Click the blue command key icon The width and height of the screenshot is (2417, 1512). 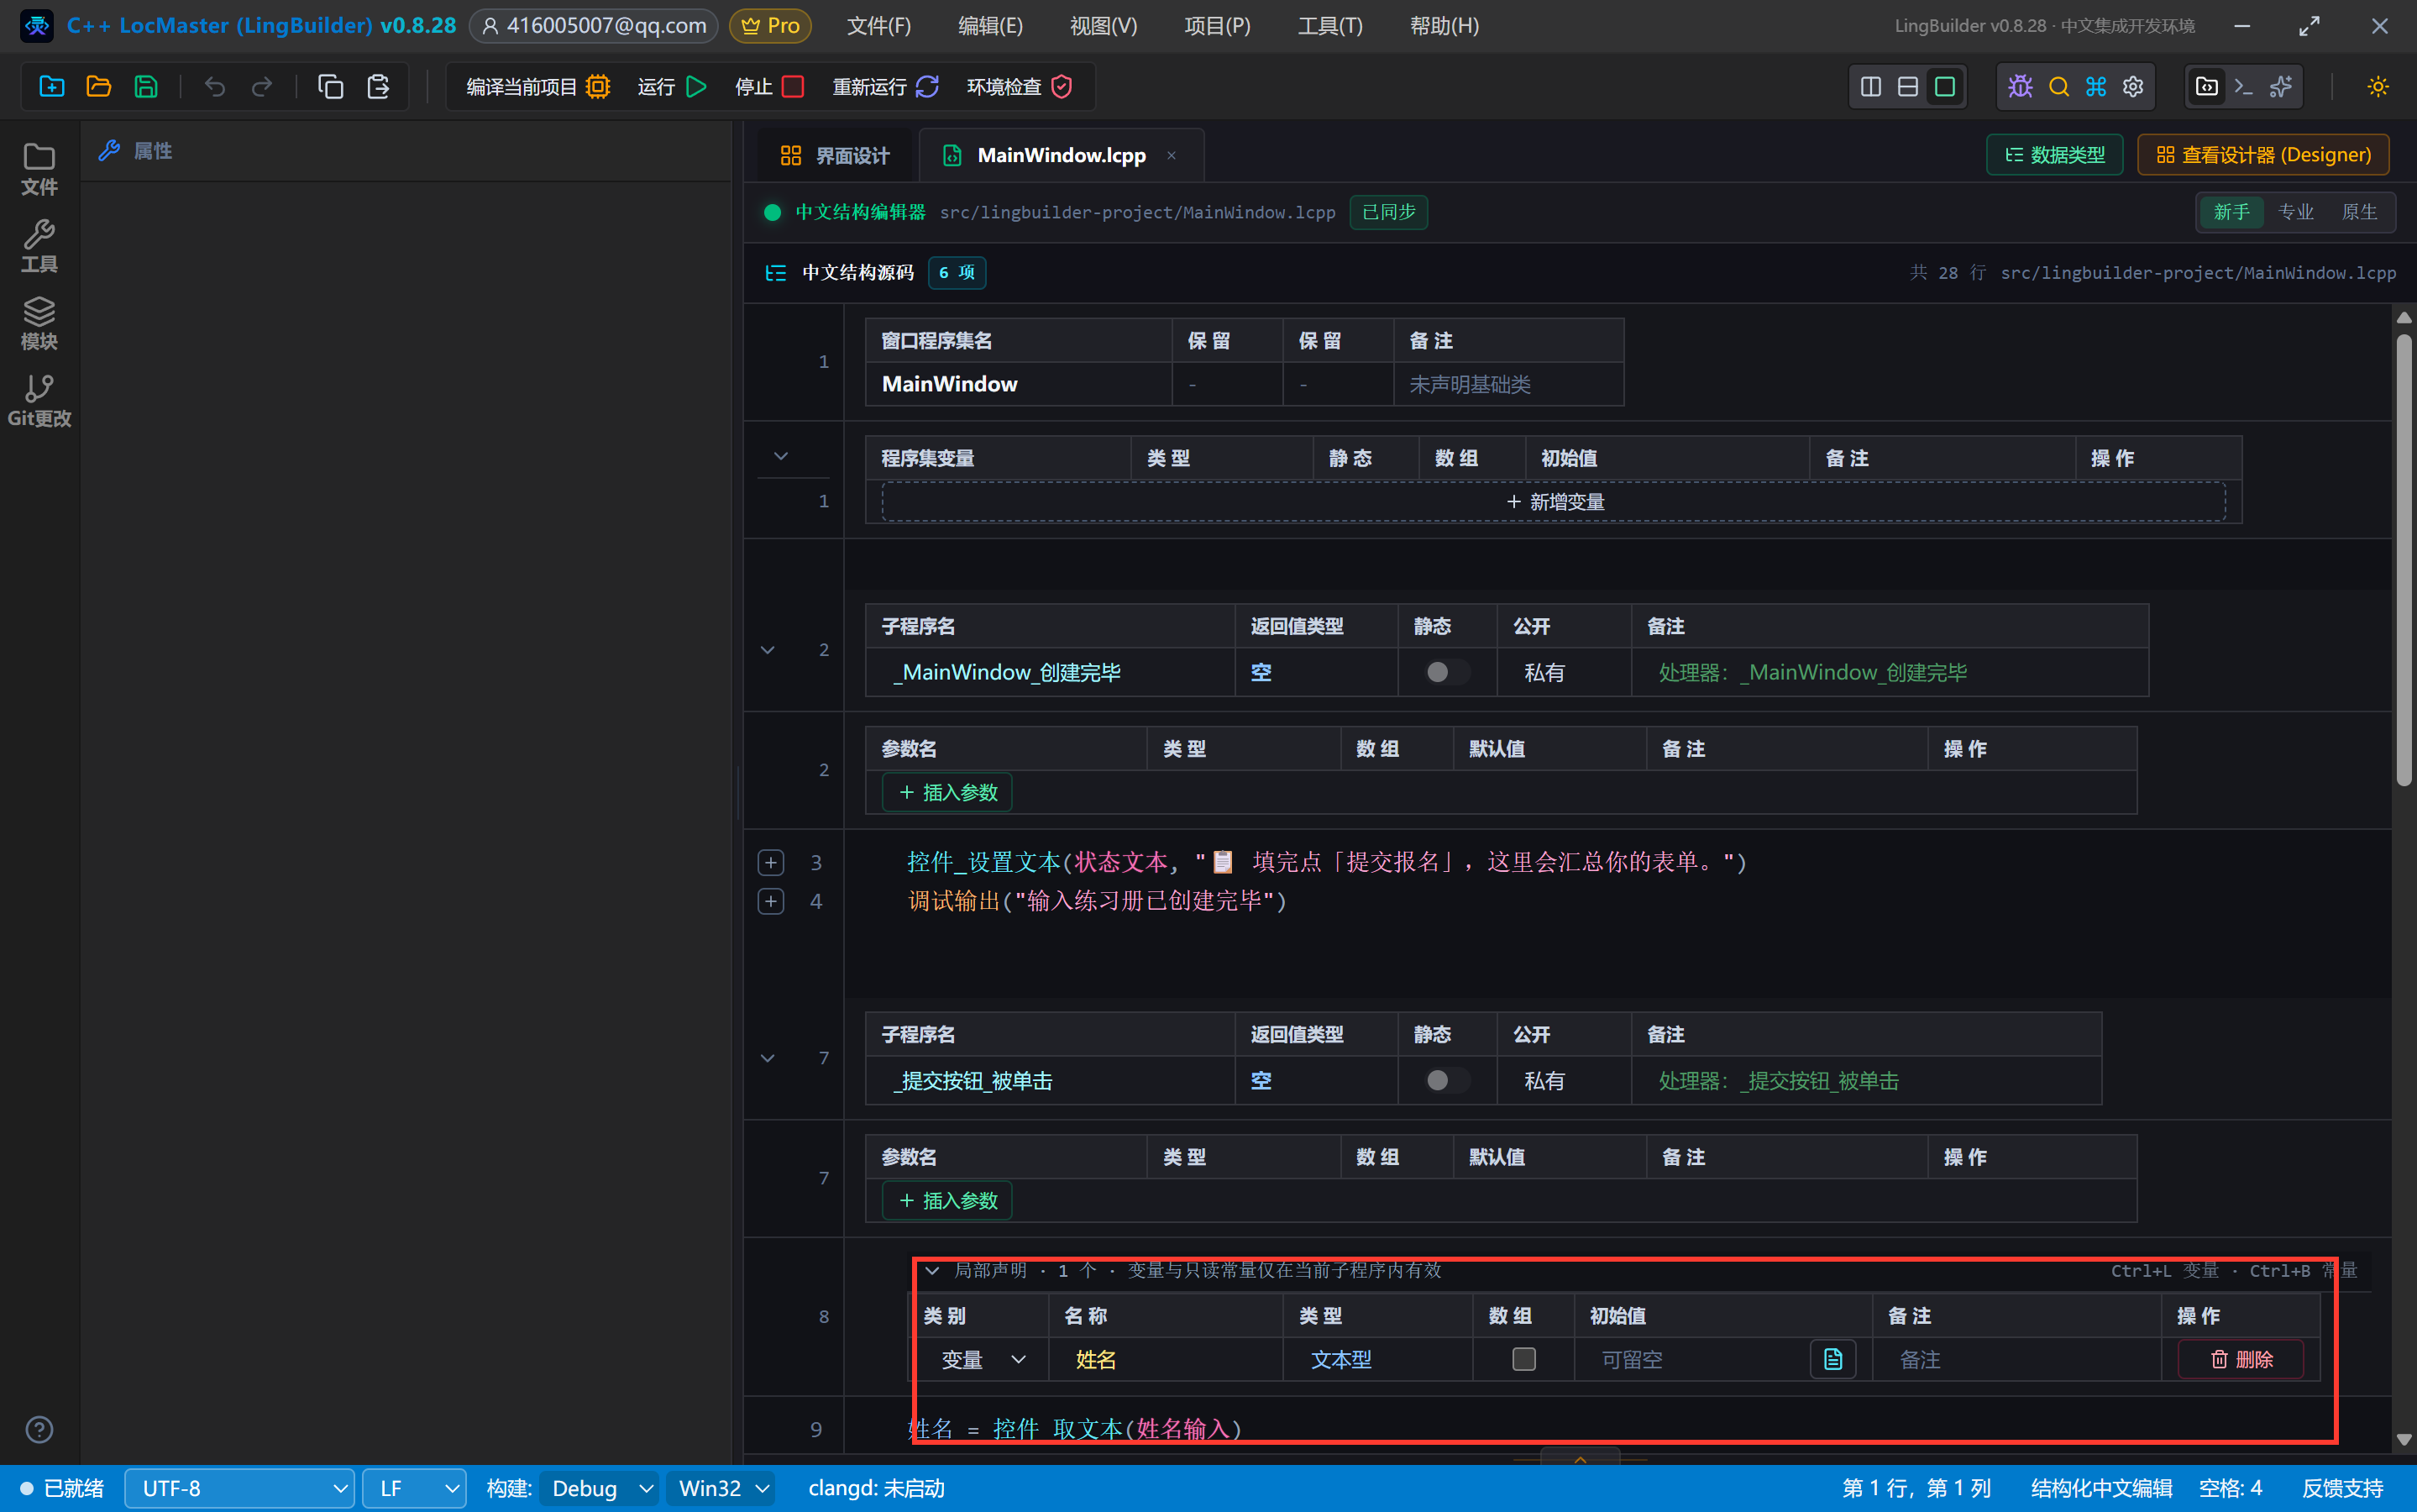click(2095, 87)
